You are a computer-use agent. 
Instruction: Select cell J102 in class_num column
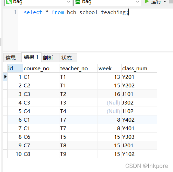(x=139, y=111)
